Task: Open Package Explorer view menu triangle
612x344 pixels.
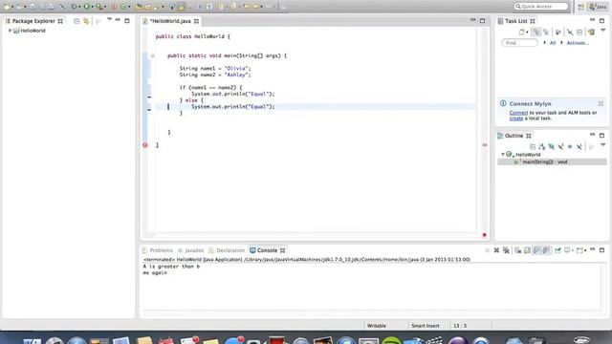Action: [109, 19]
